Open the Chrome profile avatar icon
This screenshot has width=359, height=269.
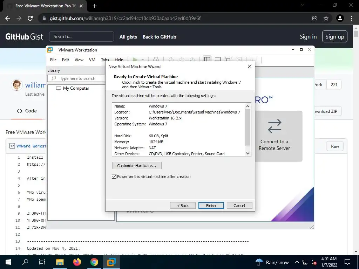point(340,18)
